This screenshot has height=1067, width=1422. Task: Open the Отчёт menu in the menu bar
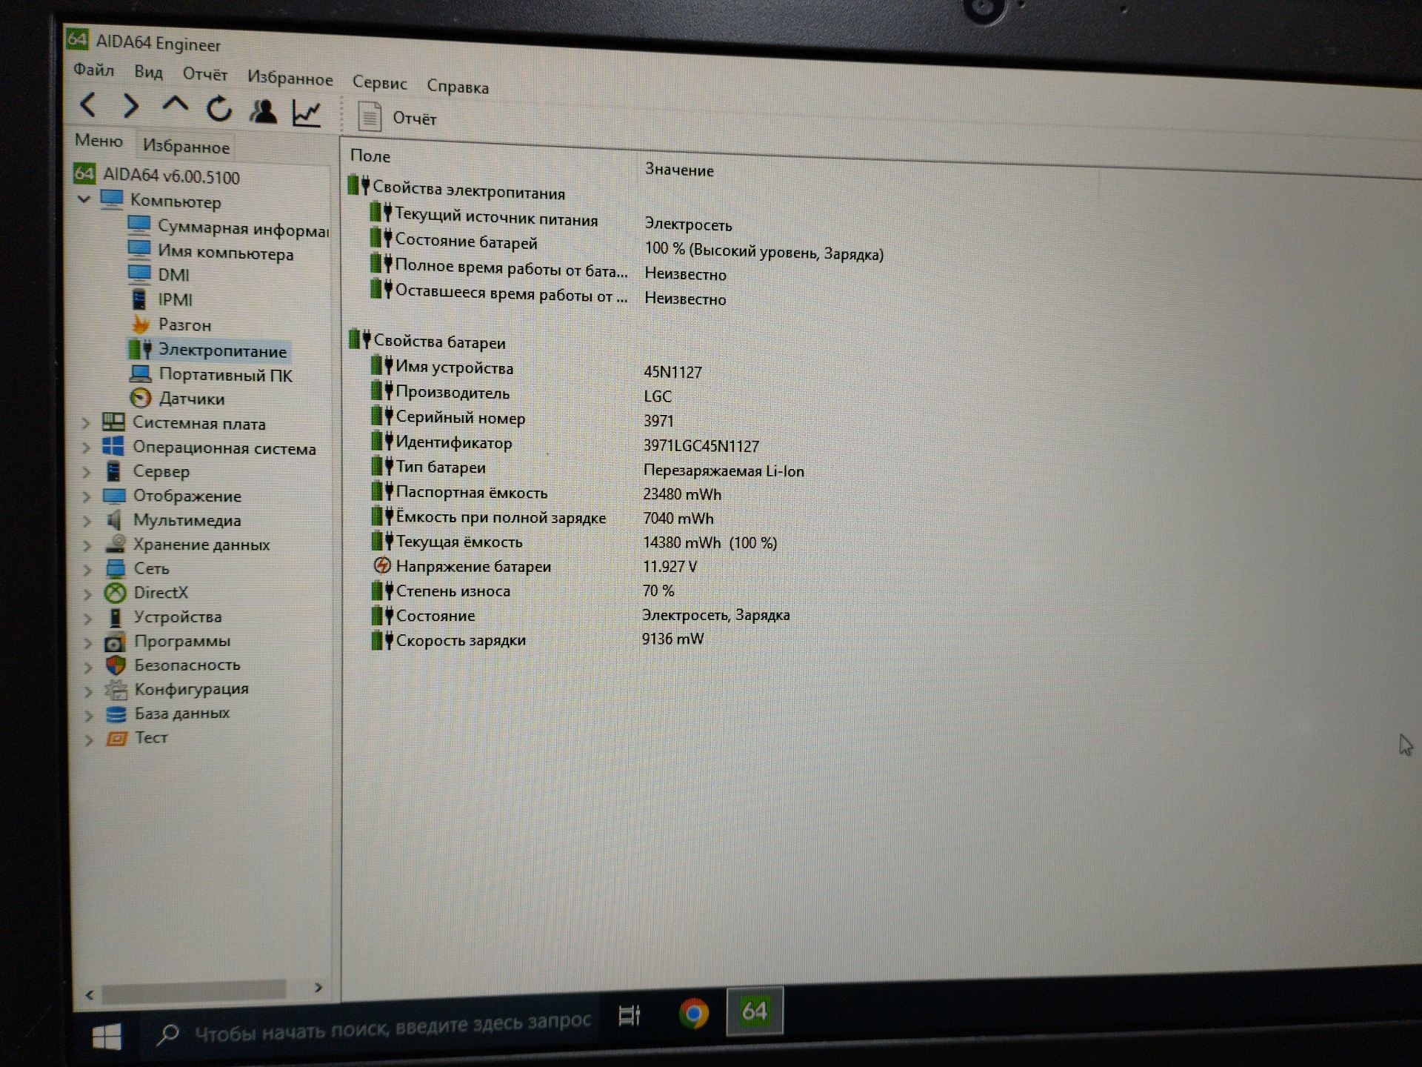pos(205,74)
